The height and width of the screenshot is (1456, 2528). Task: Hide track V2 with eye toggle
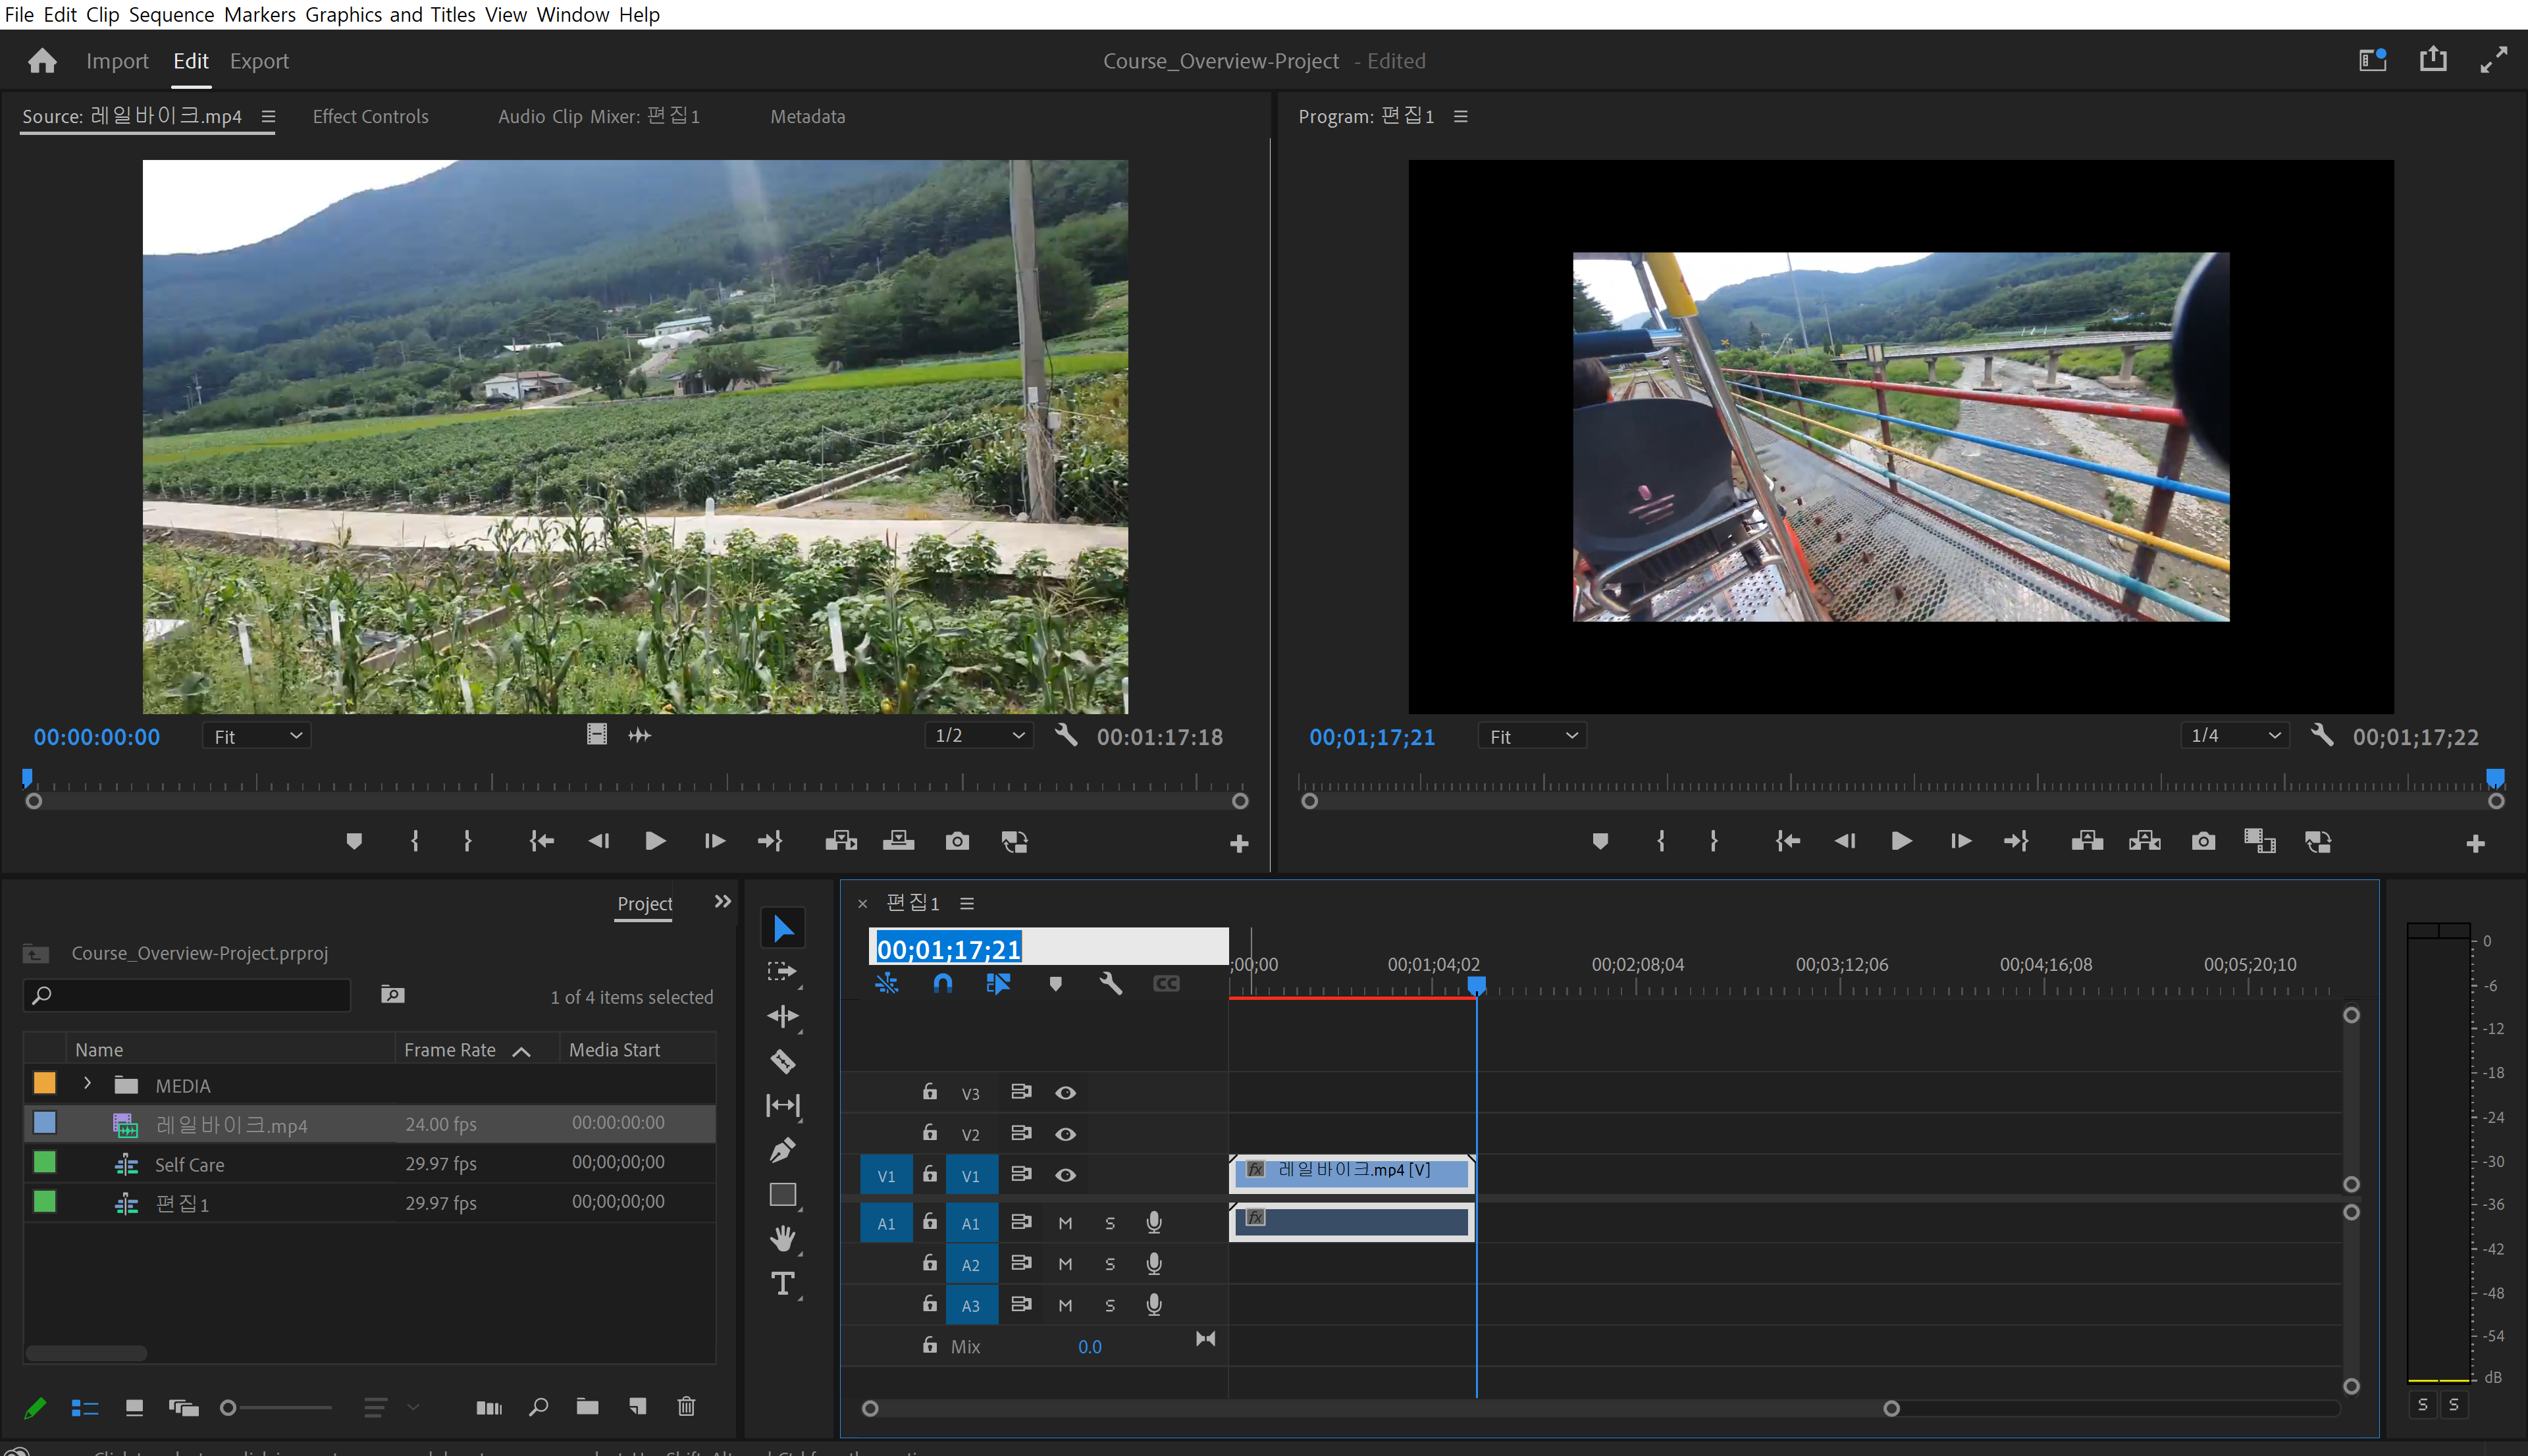pyautogui.click(x=1065, y=1134)
